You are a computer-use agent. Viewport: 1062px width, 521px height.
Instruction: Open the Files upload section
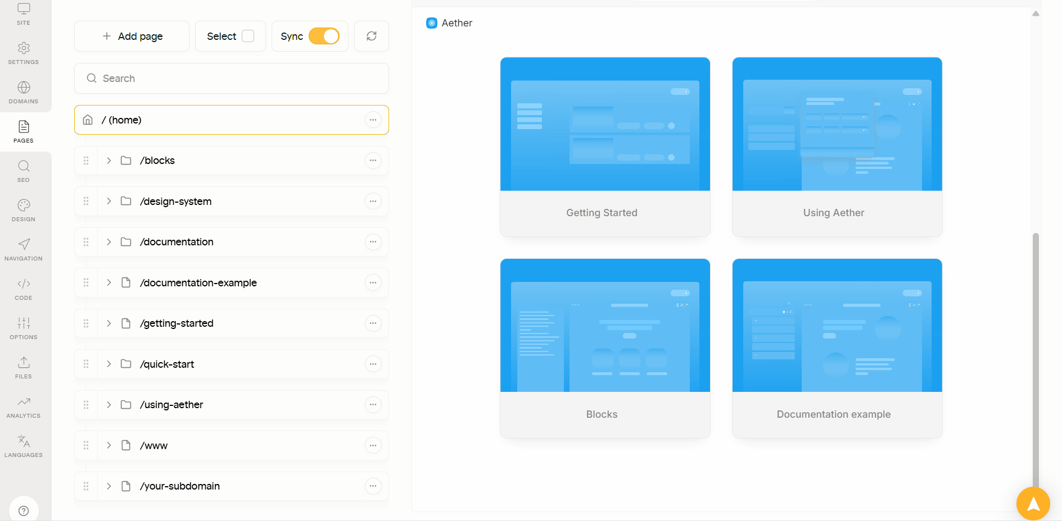(x=24, y=368)
